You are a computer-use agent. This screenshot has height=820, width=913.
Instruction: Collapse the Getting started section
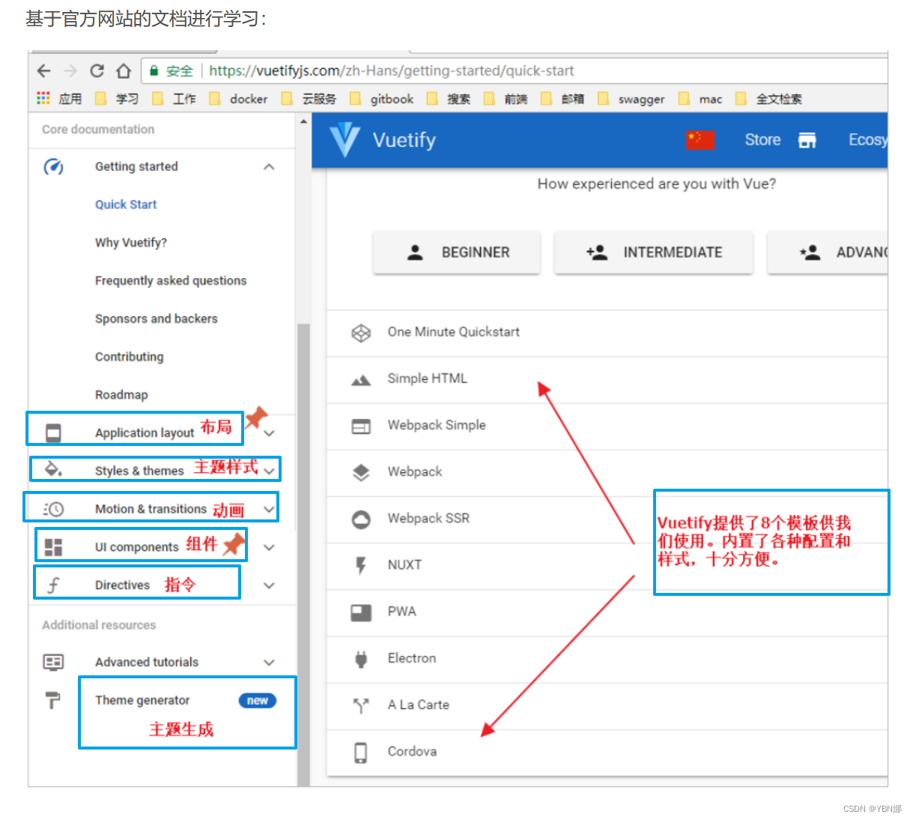pyautogui.click(x=268, y=167)
